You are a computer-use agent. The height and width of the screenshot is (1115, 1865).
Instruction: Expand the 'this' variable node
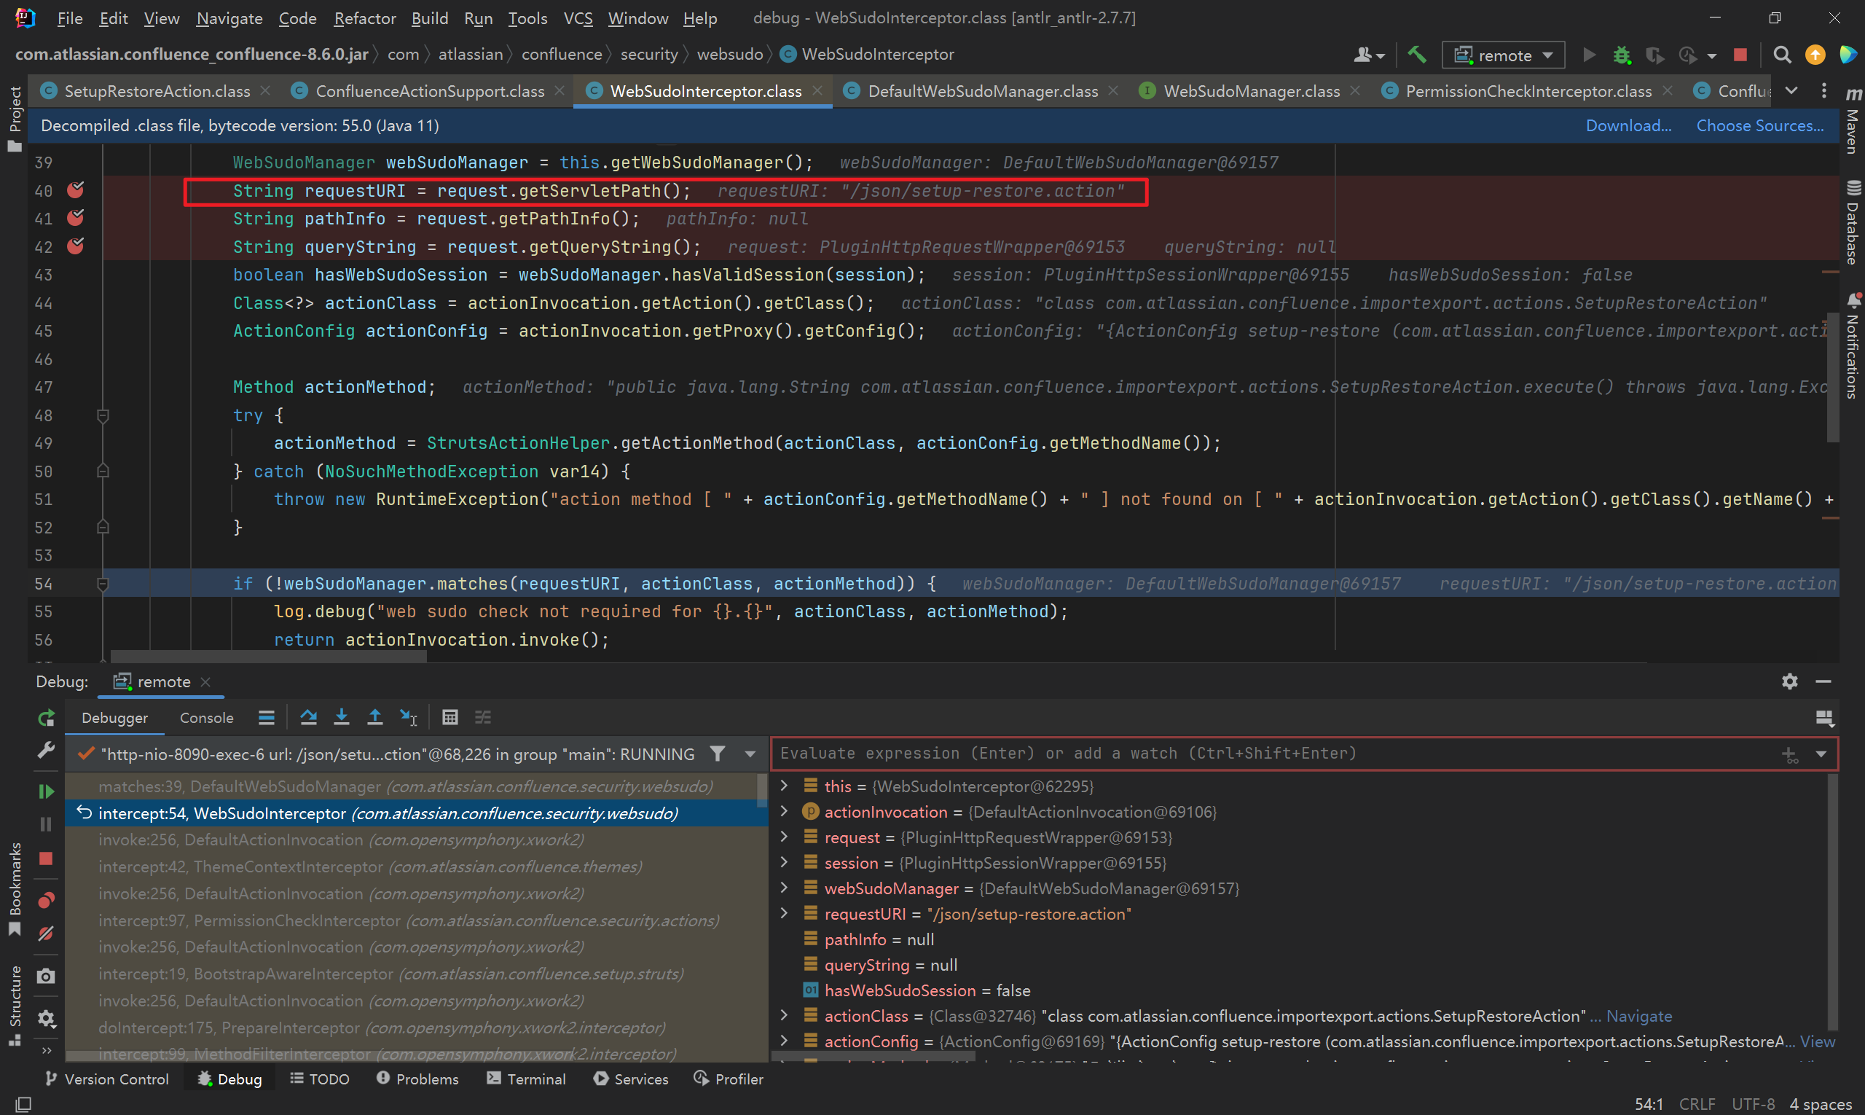click(783, 786)
